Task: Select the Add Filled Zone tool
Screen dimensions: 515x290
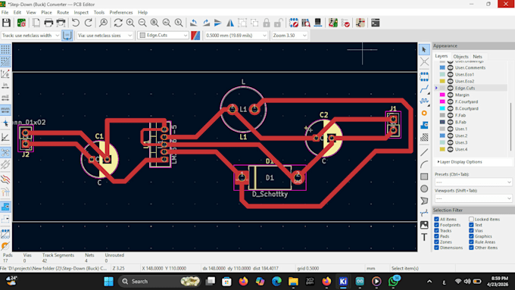Action: 424,125
